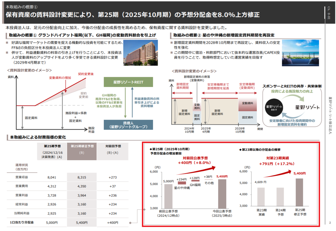Click the red label 契約変更後
336x231 pixels.
click(x=86, y=74)
